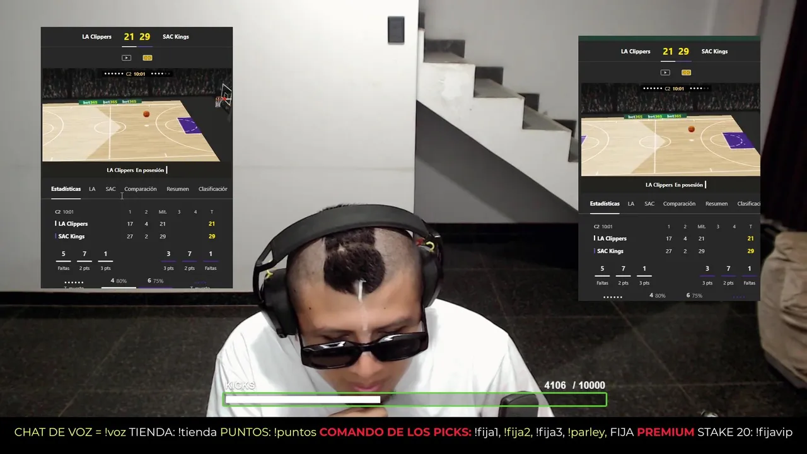Click header score 29 in right widget
The width and height of the screenshot is (807, 454).
click(x=683, y=52)
